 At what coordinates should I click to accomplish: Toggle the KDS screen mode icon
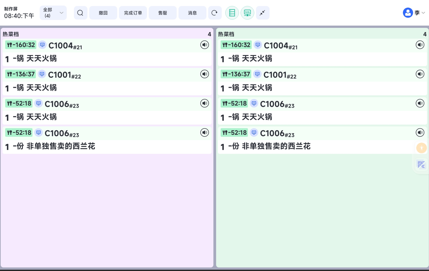tap(247, 13)
